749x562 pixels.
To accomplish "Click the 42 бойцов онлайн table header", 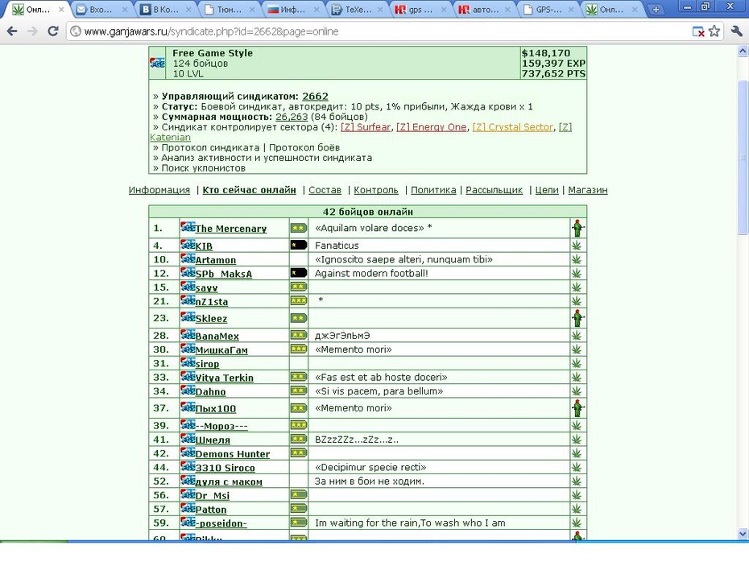I will pyautogui.click(x=368, y=212).
